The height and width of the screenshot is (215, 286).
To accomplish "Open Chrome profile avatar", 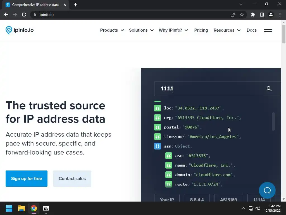I will pos(271,15).
